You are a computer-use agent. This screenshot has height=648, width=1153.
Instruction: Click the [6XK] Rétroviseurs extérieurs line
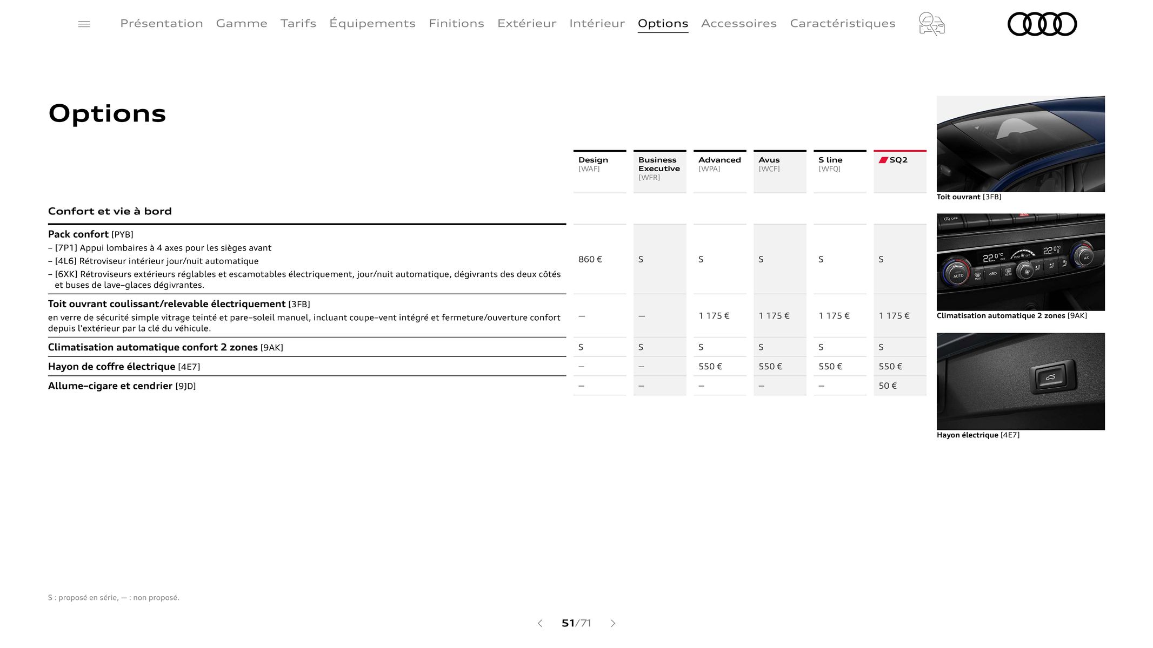[304, 280]
